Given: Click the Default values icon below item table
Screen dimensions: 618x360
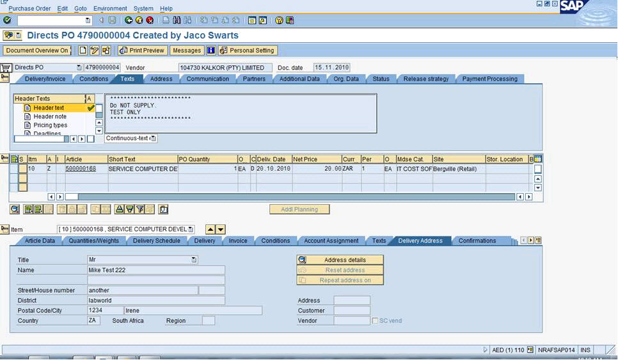Looking at the screenshot, I should point(163,209).
